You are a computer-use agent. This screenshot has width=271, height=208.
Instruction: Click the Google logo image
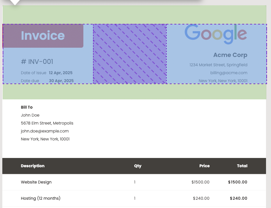click(216, 34)
